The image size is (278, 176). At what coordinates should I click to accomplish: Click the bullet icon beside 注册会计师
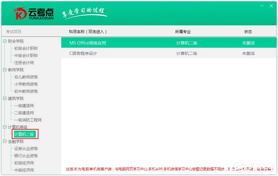pos(12,63)
